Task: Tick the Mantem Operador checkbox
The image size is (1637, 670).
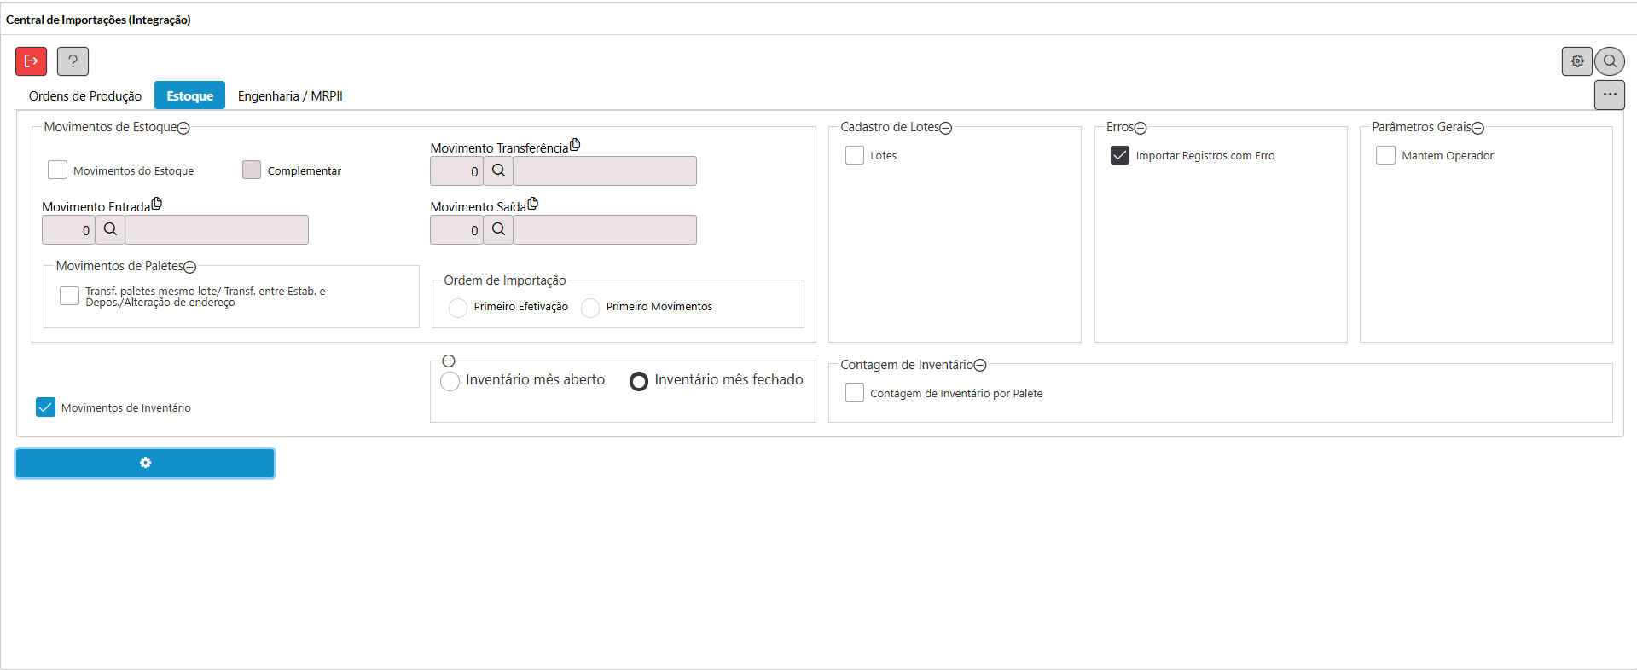Action: pyautogui.click(x=1385, y=155)
